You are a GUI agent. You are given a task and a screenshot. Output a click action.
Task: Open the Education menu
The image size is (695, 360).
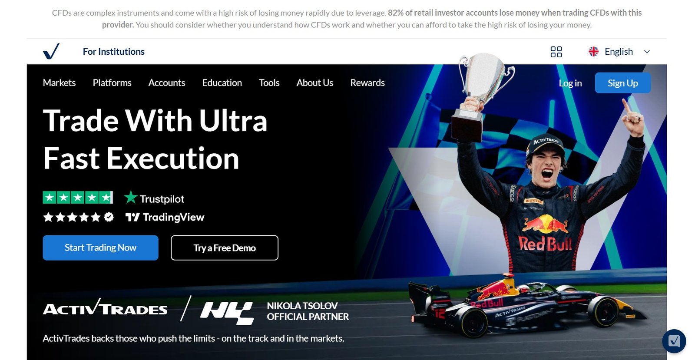222,83
